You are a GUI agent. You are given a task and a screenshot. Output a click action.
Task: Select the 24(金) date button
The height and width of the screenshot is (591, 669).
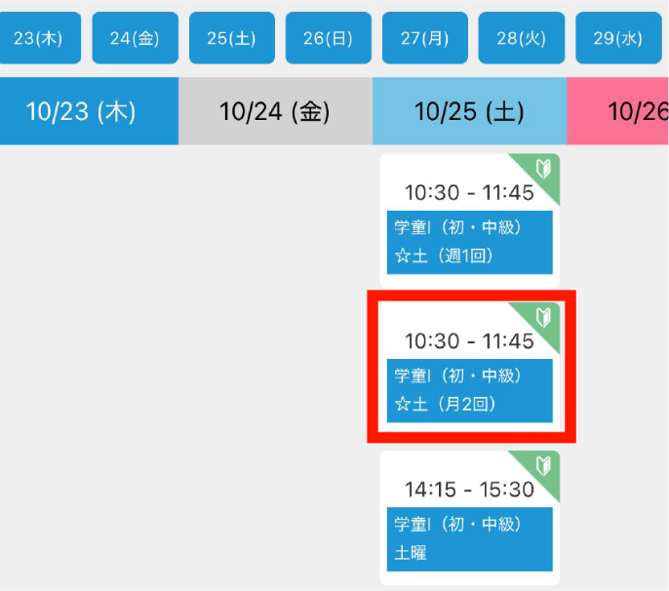(x=135, y=38)
